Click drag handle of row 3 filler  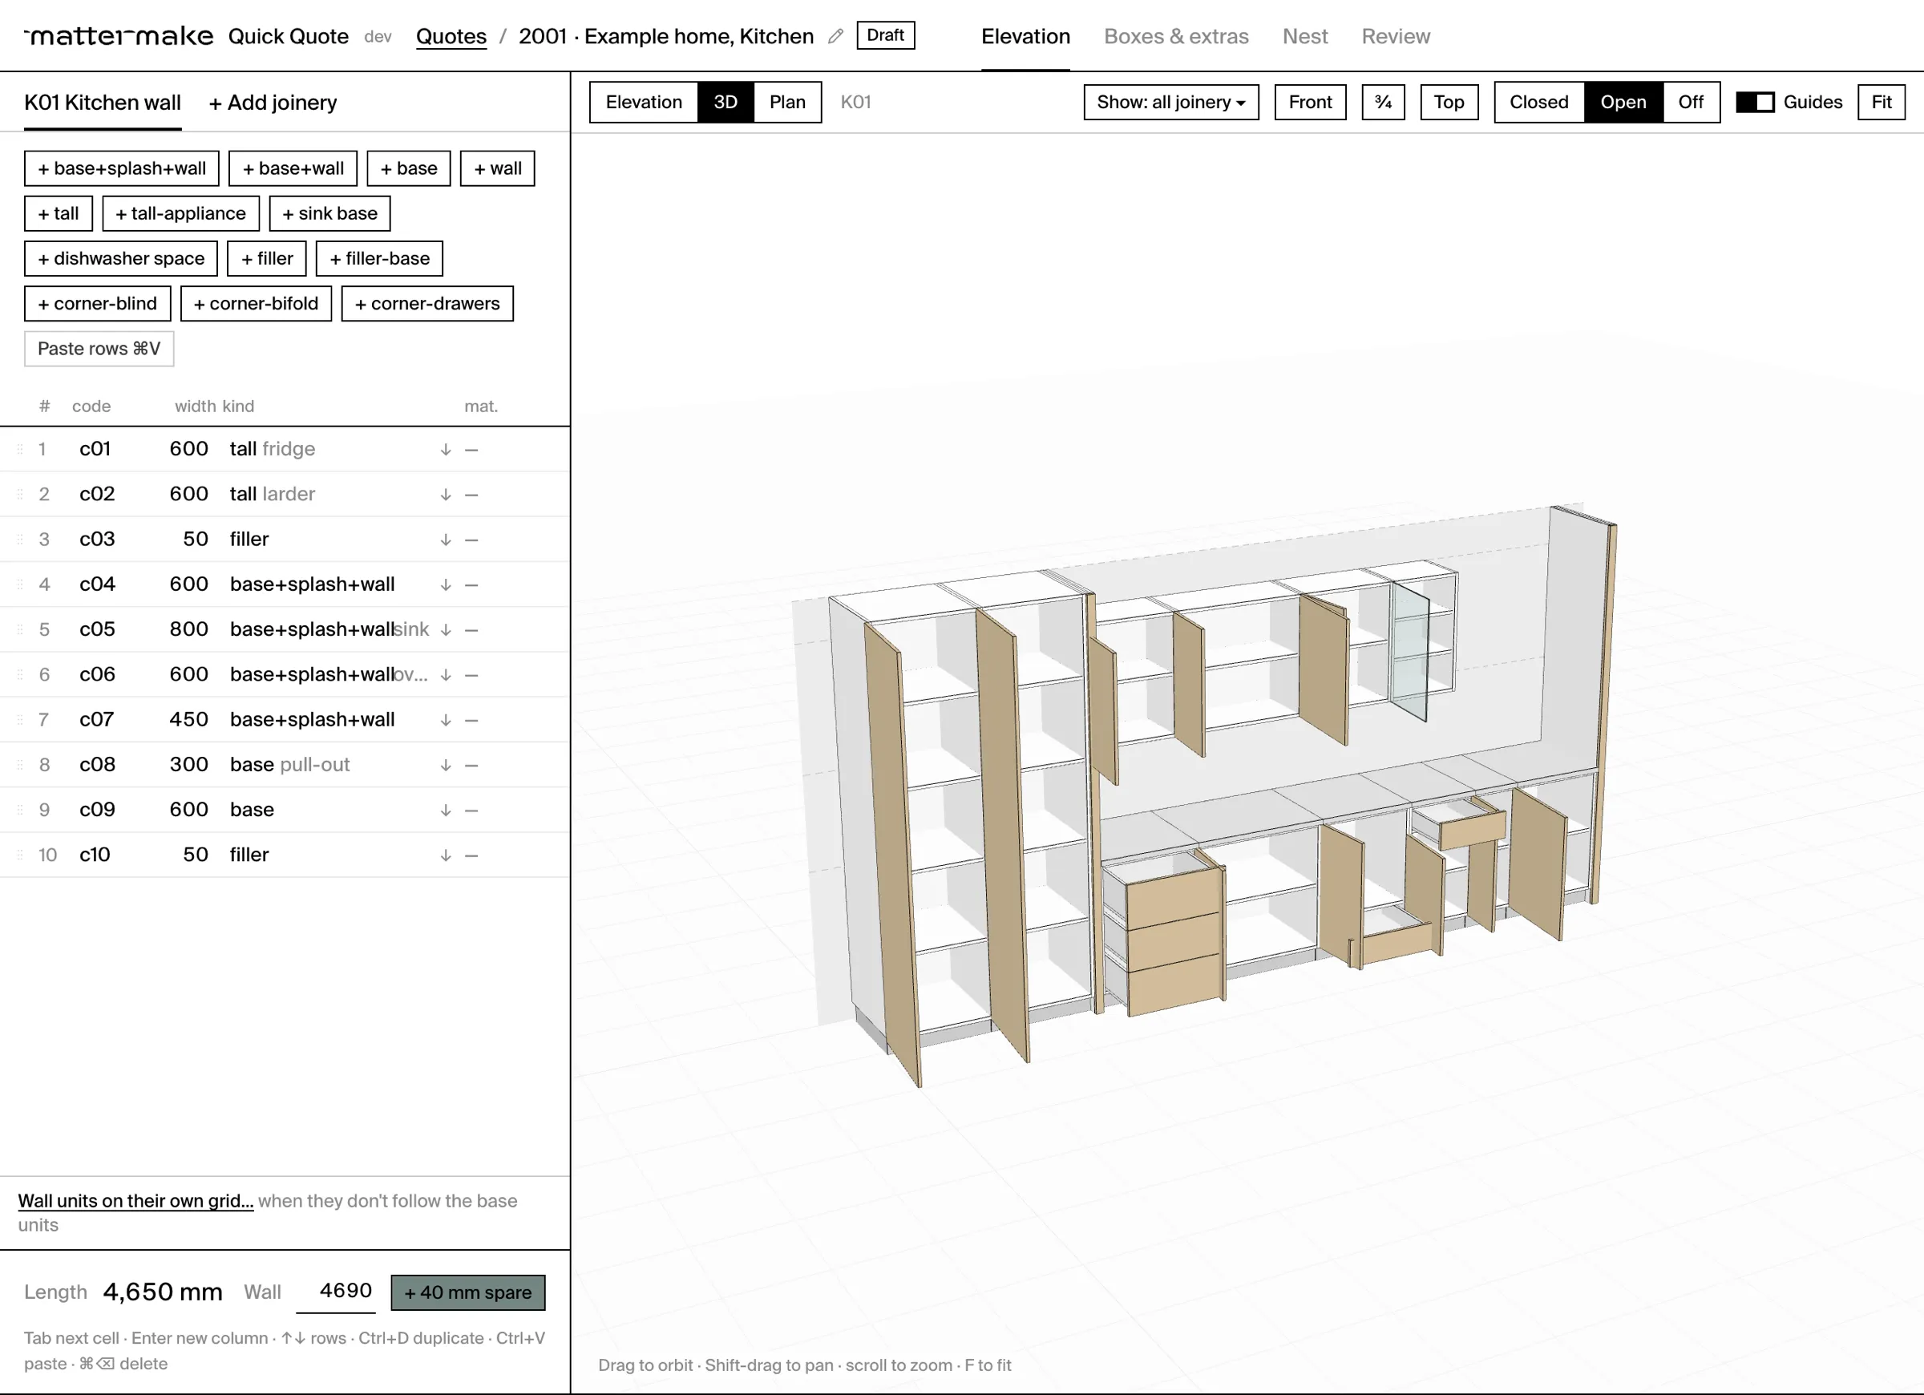(x=19, y=540)
